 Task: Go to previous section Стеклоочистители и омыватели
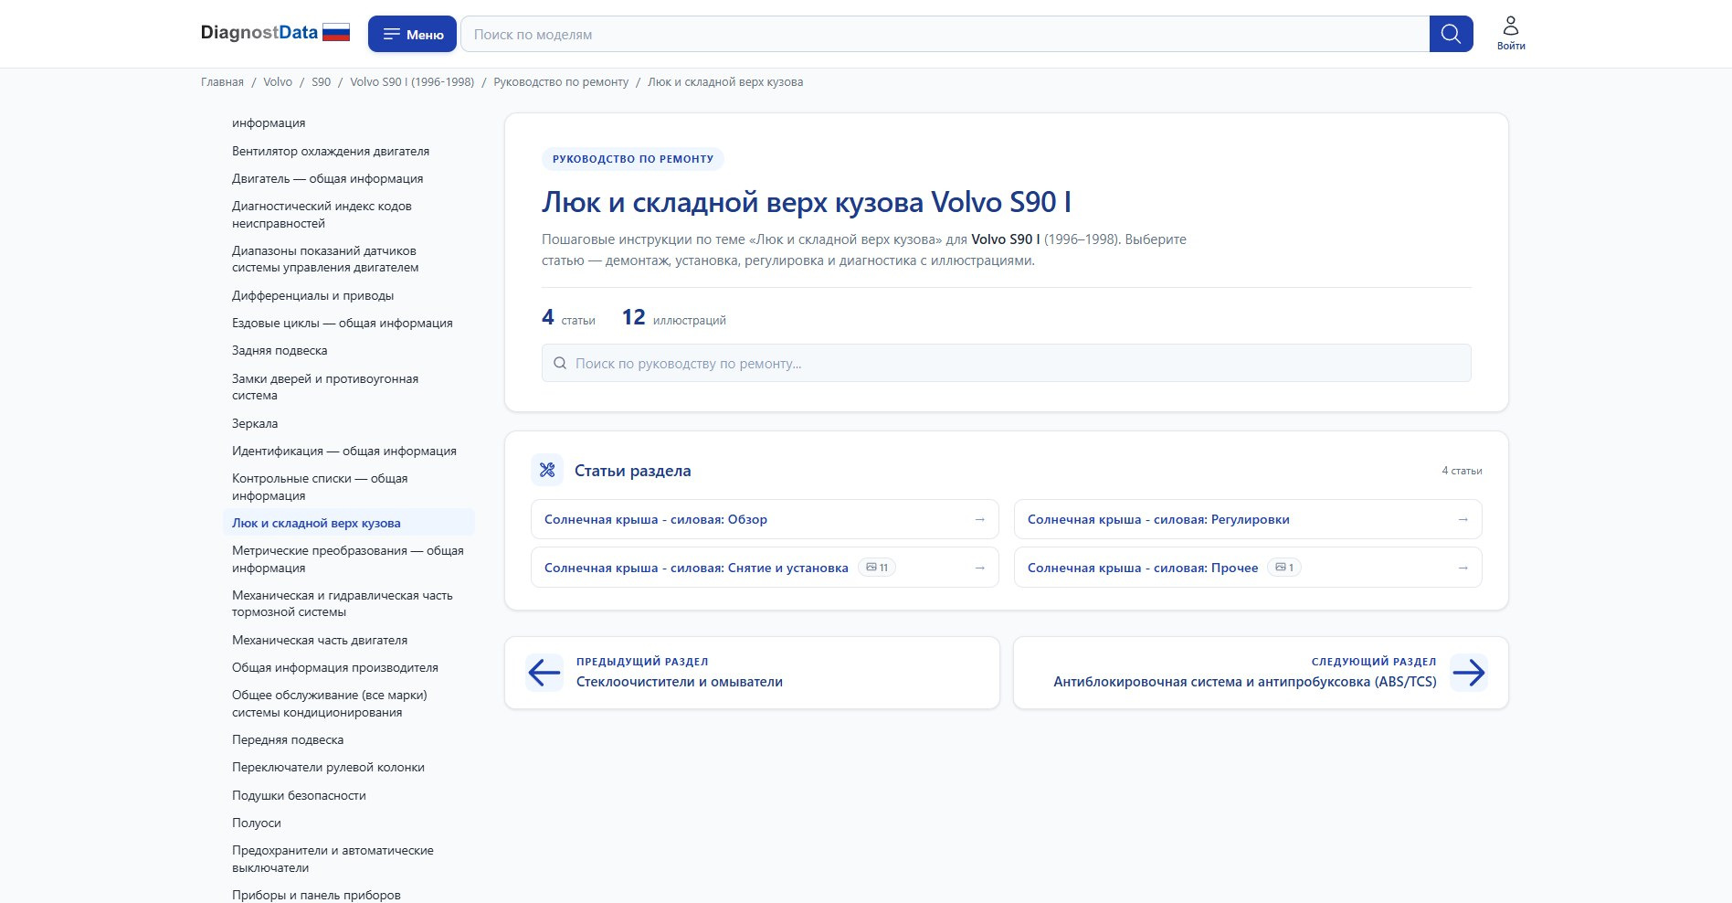(x=752, y=673)
